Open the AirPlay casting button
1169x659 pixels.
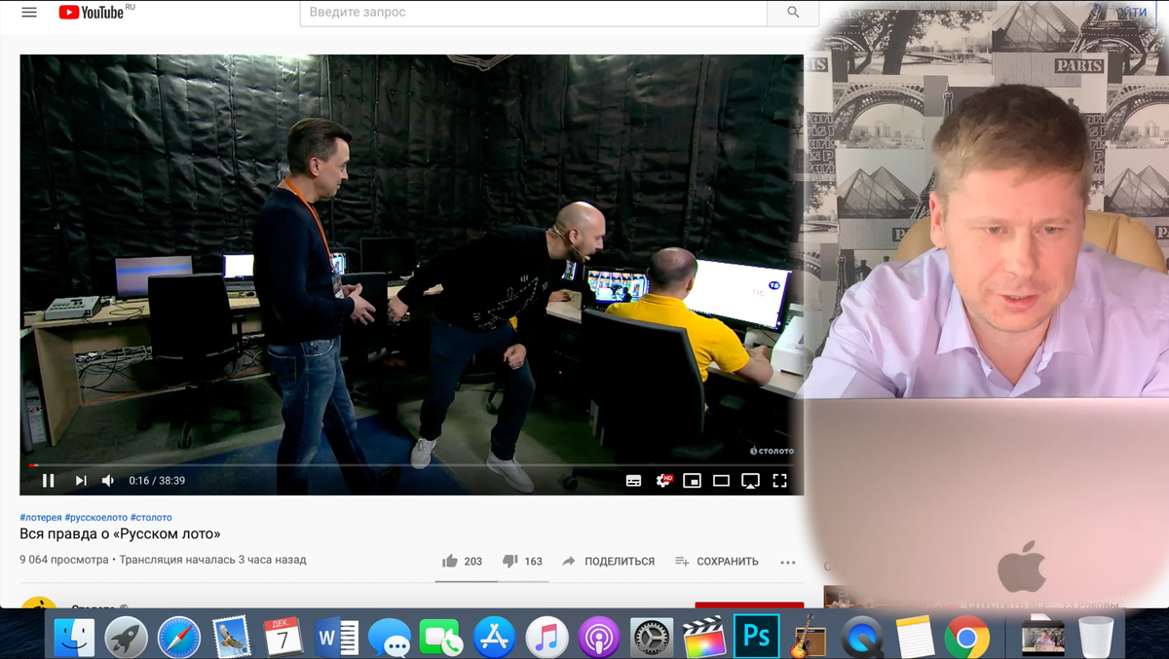750,480
